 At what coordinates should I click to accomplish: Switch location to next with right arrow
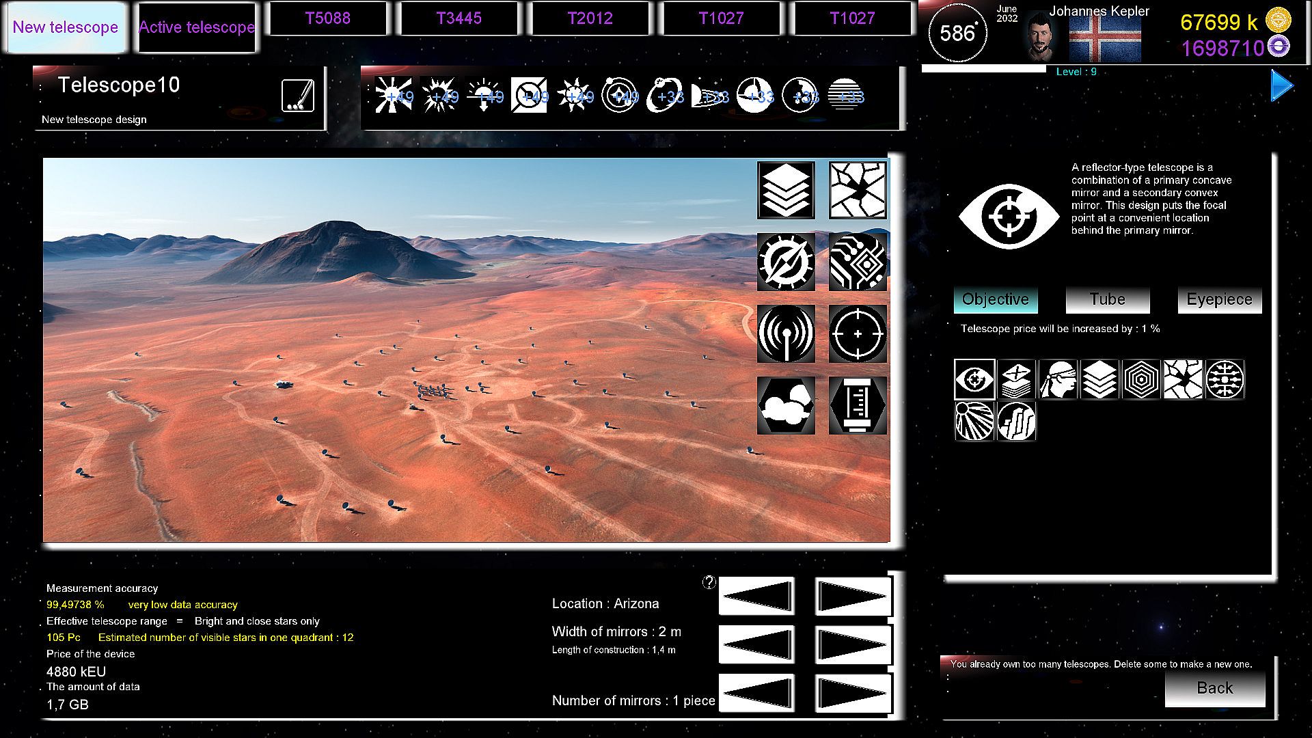pos(853,597)
